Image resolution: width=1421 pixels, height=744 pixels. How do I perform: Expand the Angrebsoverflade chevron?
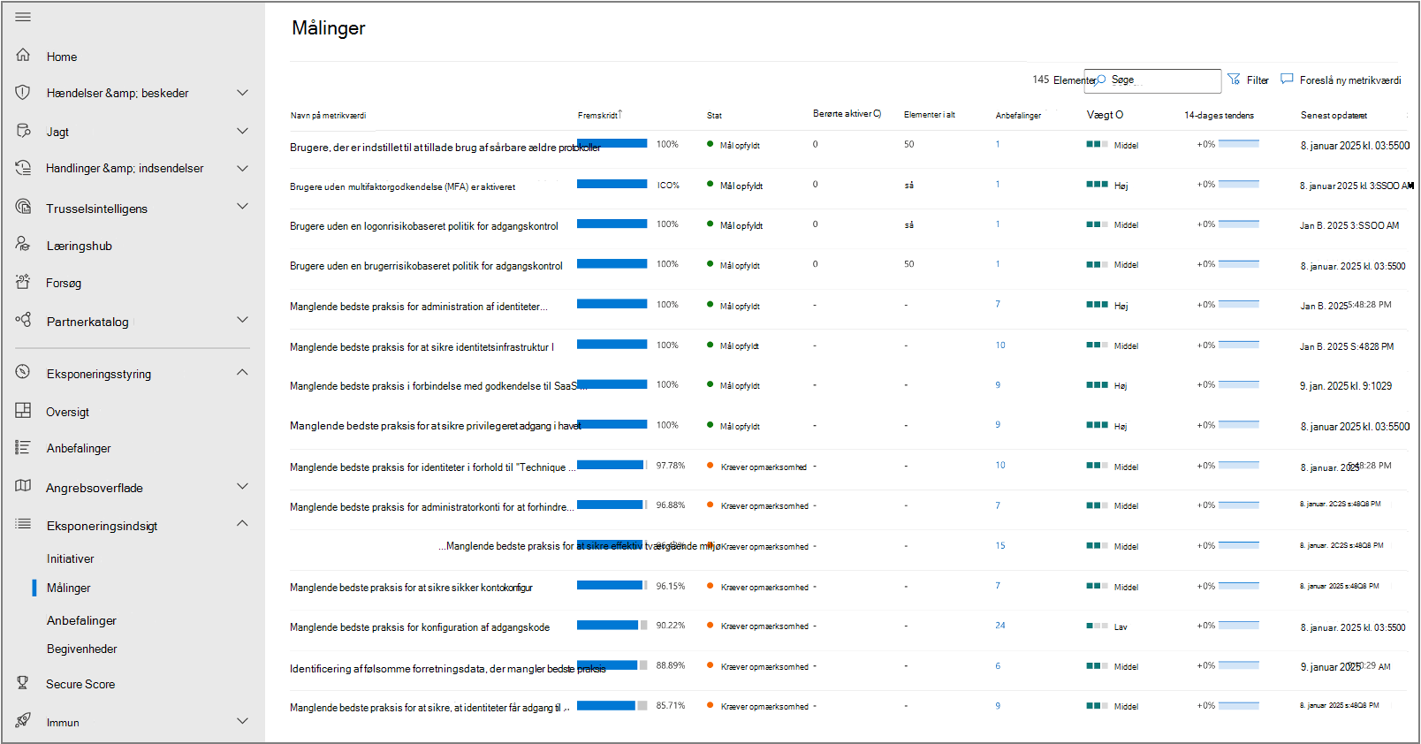tap(242, 486)
